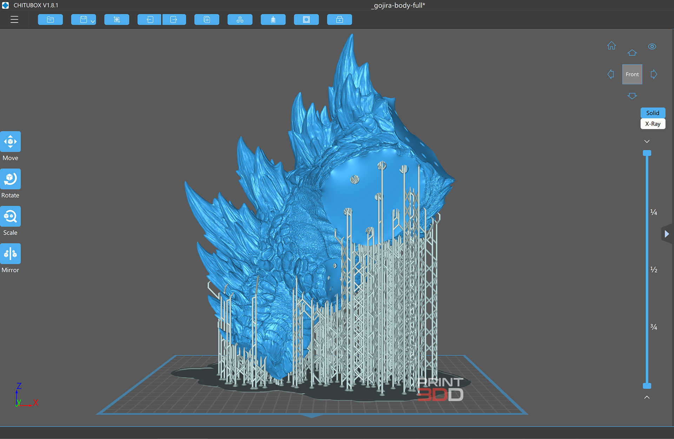Jump to the ¼ layer slider mark
Screen dimensions: 674x439
click(654, 212)
